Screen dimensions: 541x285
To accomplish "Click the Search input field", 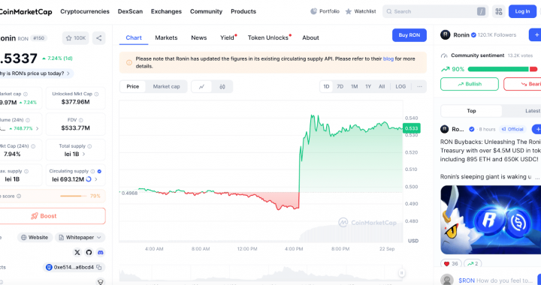I will coord(435,11).
